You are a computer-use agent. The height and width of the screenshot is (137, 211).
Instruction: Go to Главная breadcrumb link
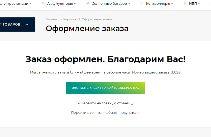(51, 19)
